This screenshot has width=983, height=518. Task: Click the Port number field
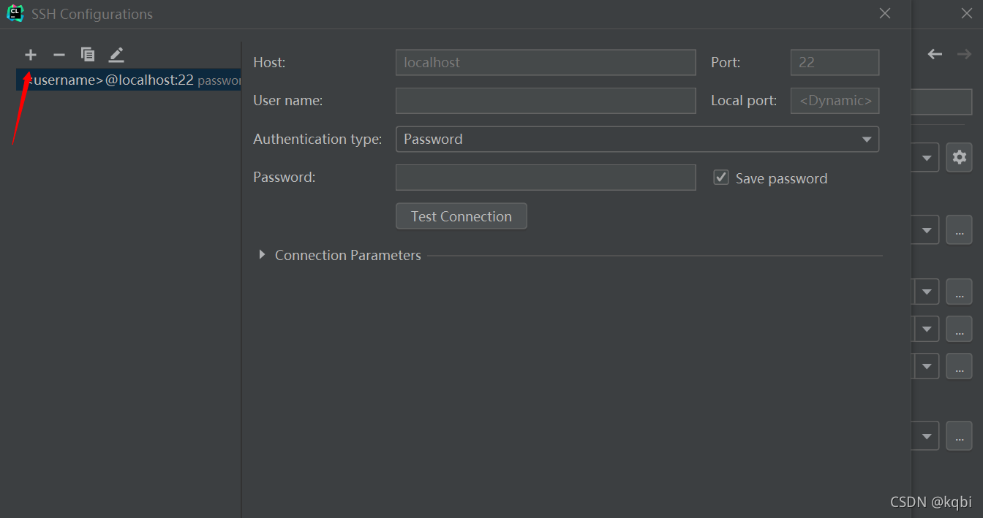point(834,63)
